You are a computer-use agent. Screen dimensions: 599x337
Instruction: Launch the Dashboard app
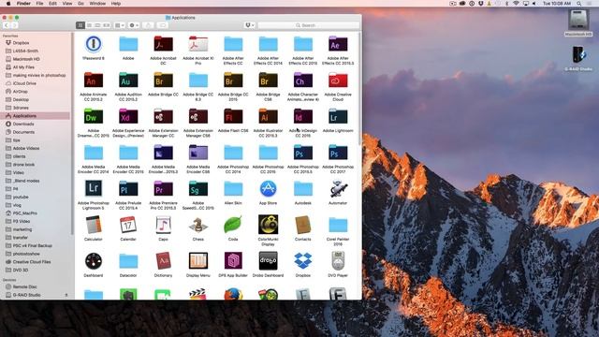pos(94,261)
